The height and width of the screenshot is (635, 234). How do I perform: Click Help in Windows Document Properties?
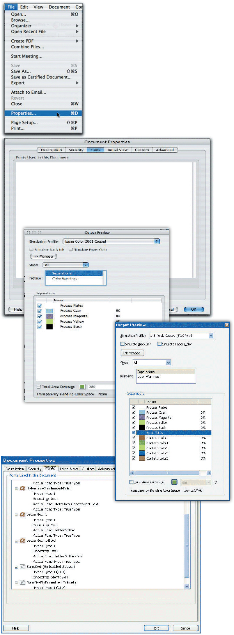[x=16, y=628]
